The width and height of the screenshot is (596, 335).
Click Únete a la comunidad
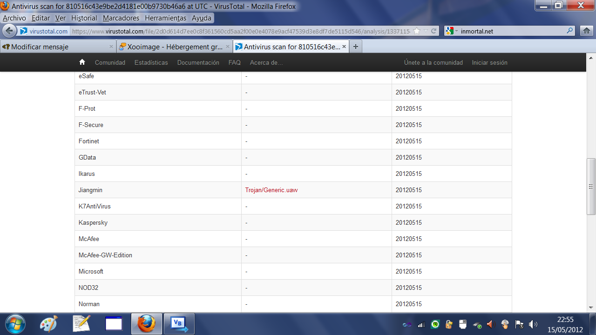coord(433,62)
